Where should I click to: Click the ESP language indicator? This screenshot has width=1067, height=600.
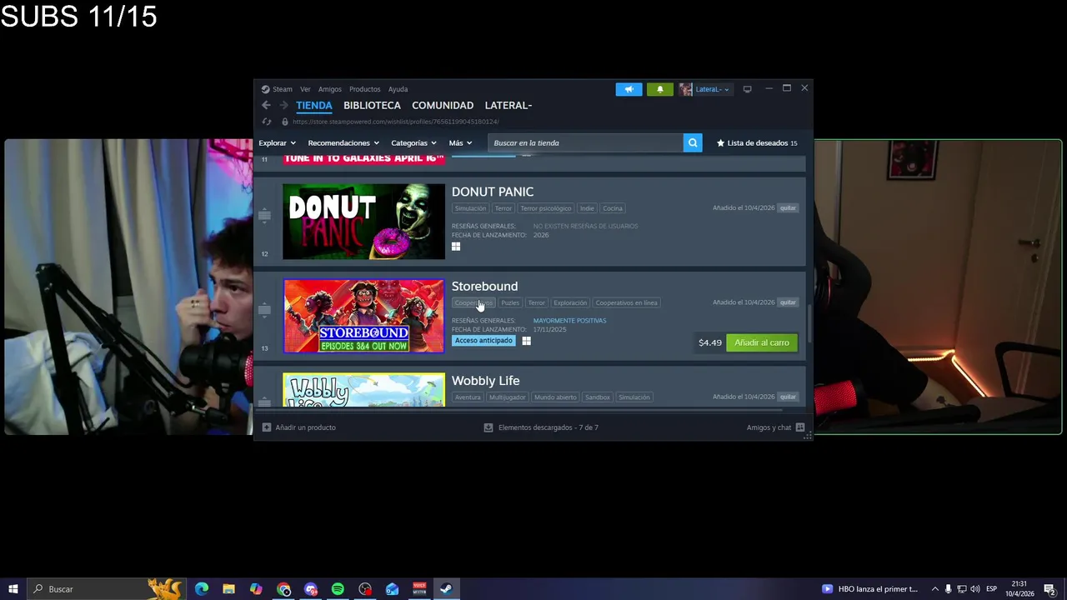[x=992, y=589]
